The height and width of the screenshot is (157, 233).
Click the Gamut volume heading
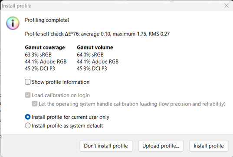point(95,47)
